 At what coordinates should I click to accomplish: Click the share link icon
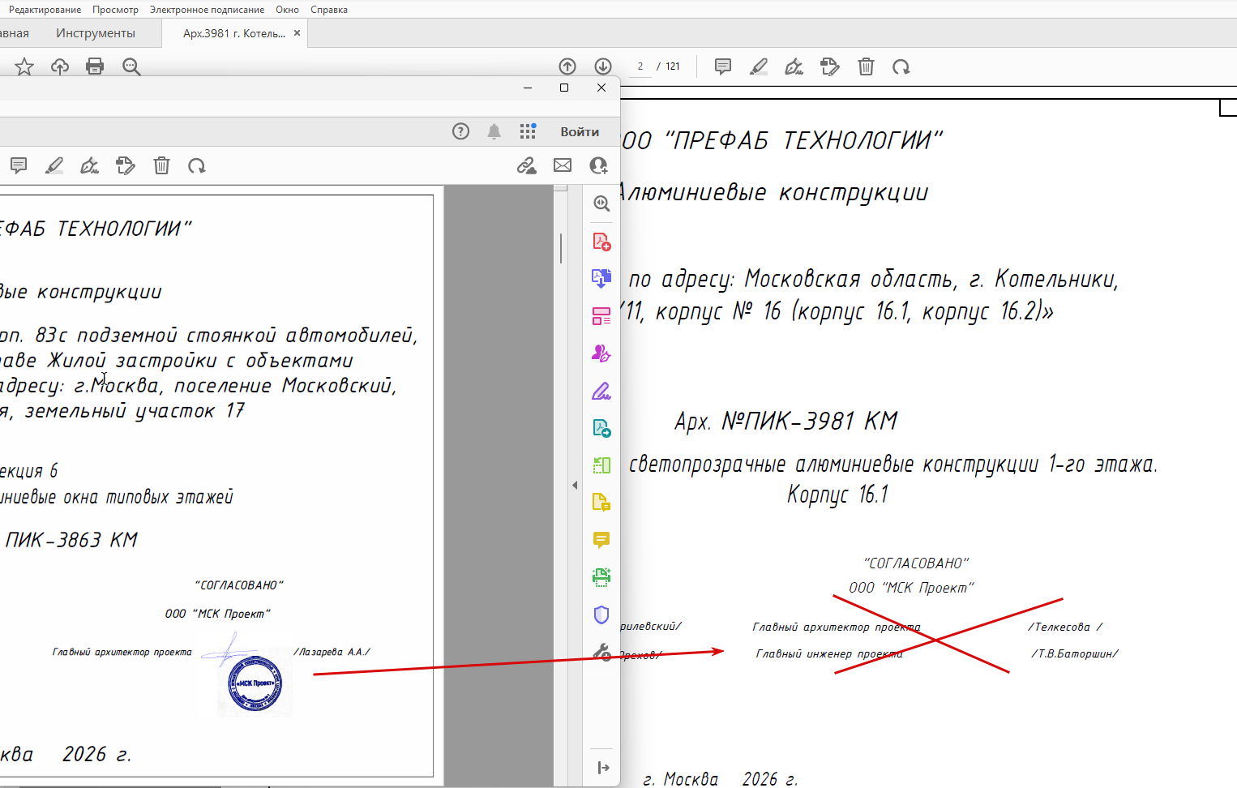coord(527,165)
